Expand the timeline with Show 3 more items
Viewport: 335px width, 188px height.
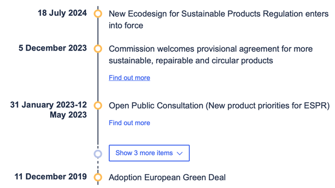(149, 153)
